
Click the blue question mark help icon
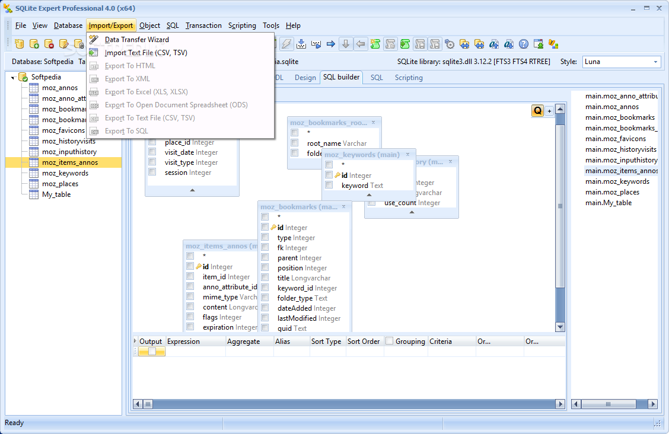[x=524, y=44]
